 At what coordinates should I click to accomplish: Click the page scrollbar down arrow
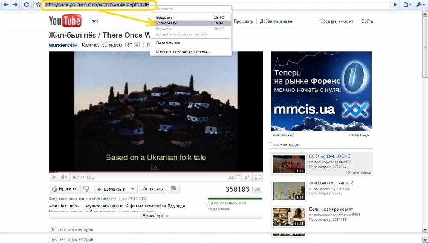pos(425,229)
